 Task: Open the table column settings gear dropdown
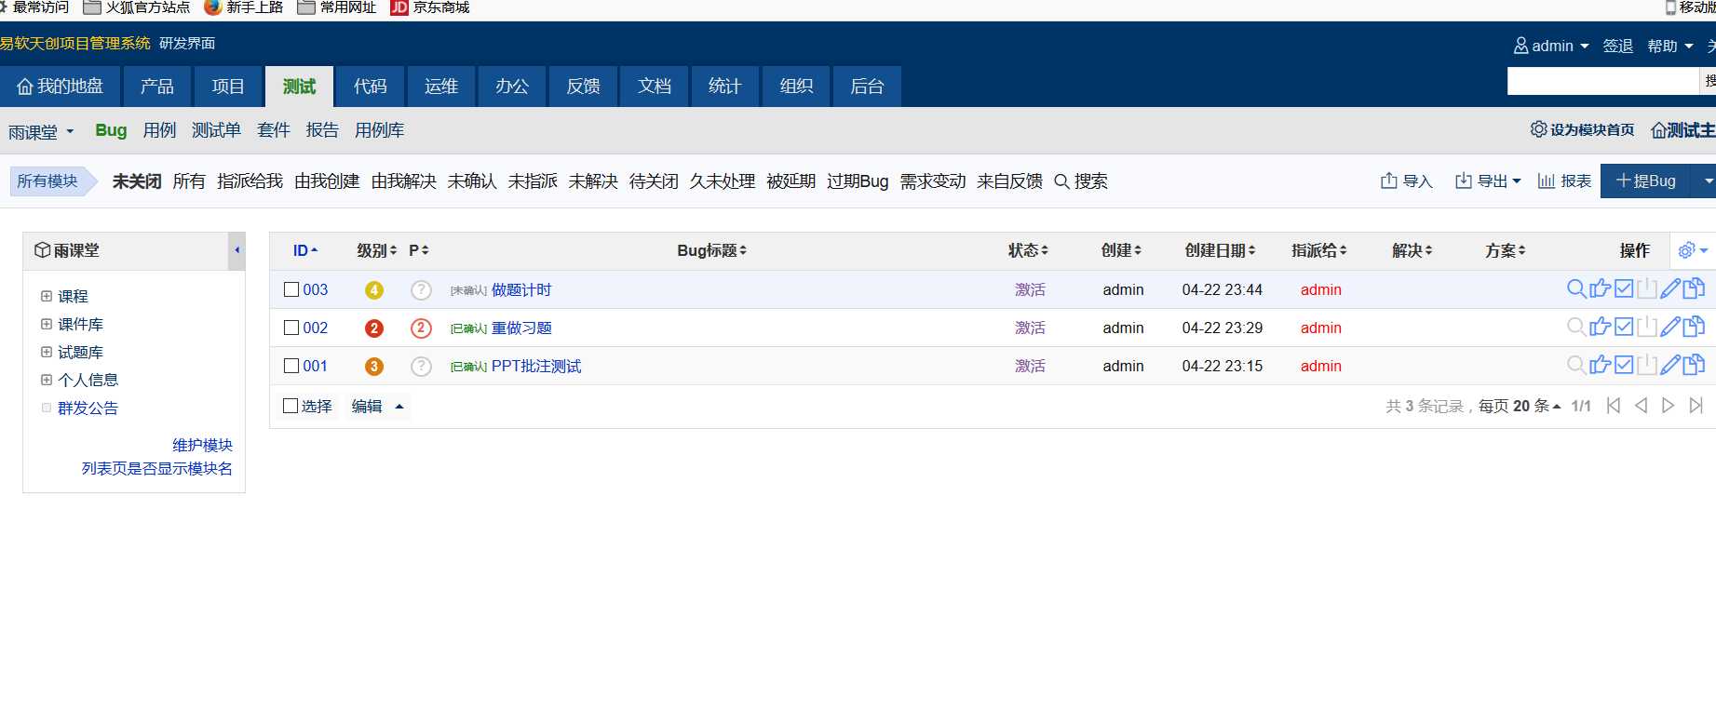click(1692, 250)
